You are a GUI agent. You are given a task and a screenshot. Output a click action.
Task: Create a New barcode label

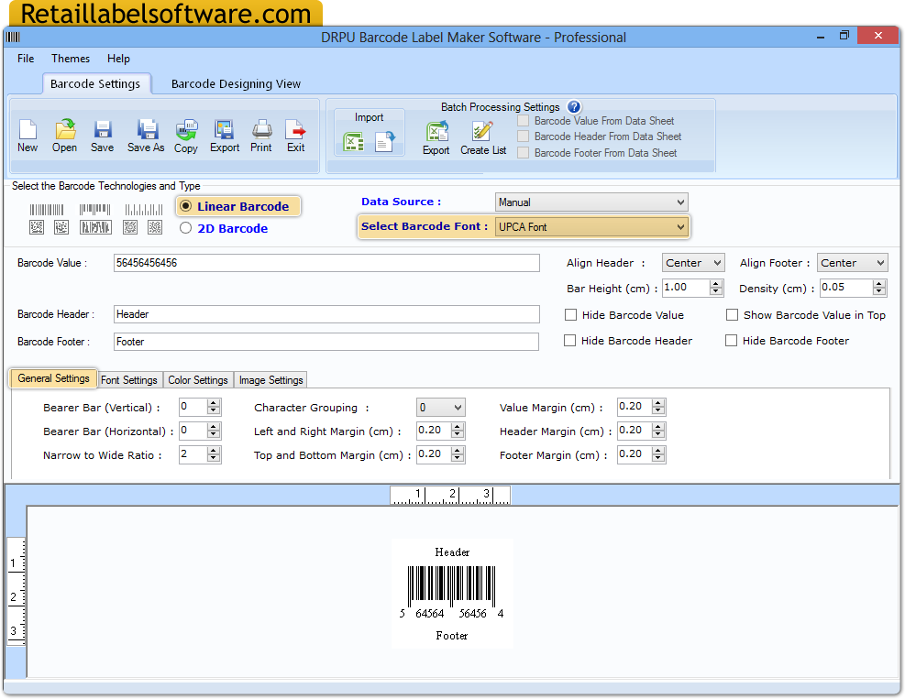(28, 136)
